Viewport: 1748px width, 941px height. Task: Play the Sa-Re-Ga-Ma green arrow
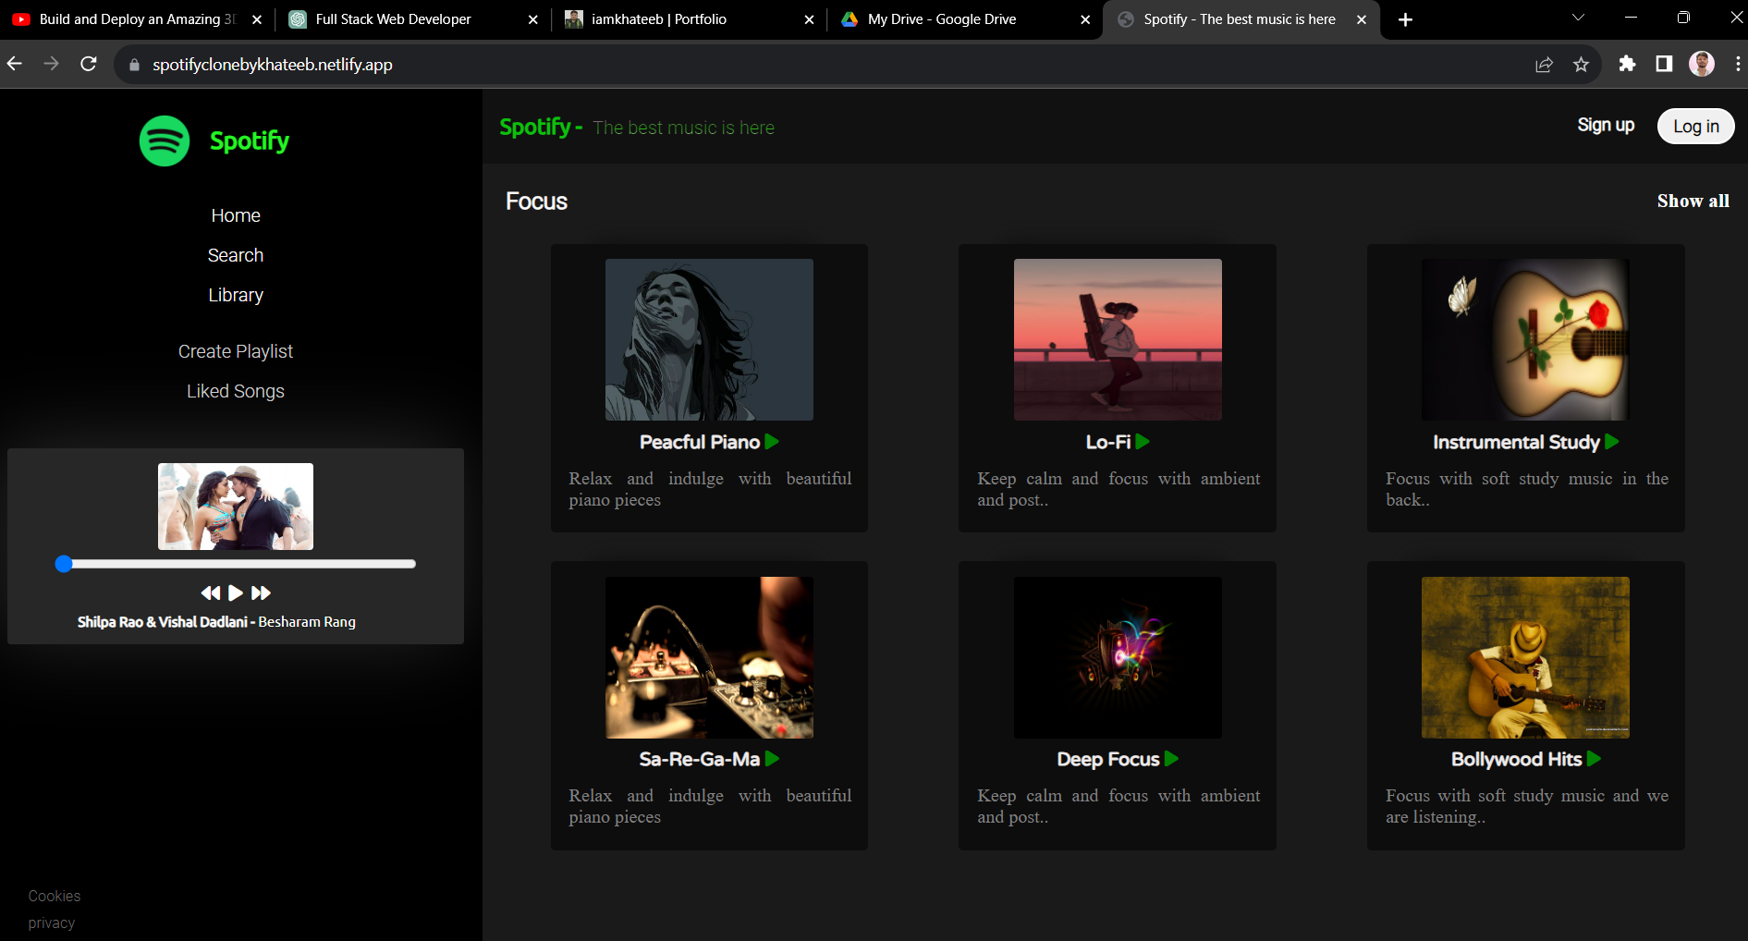click(x=772, y=759)
